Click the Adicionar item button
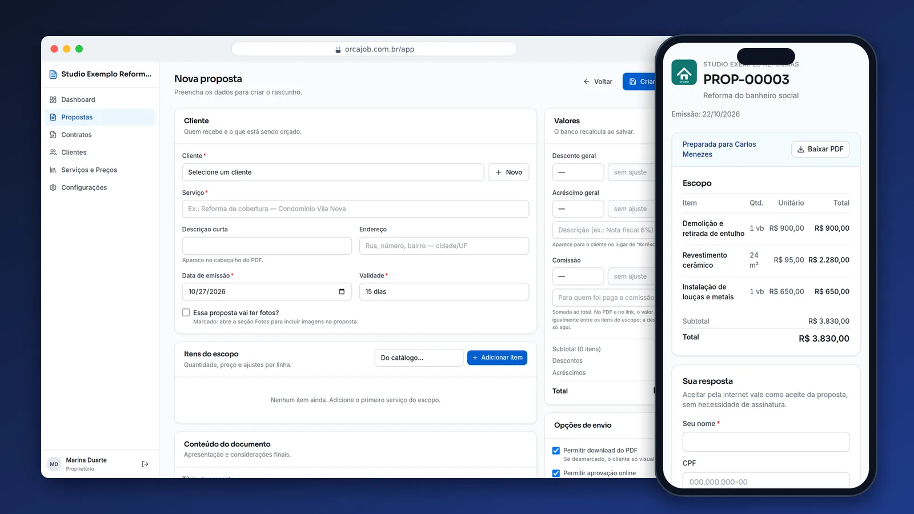The image size is (914, 514). [497, 358]
